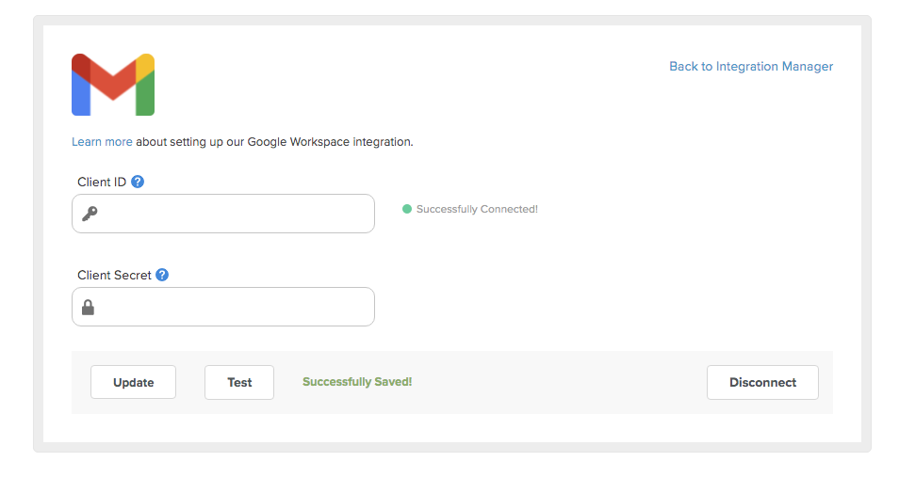Click the green connection status dot
The height and width of the screenshot is (493, 899).
[x=407, y=209]
